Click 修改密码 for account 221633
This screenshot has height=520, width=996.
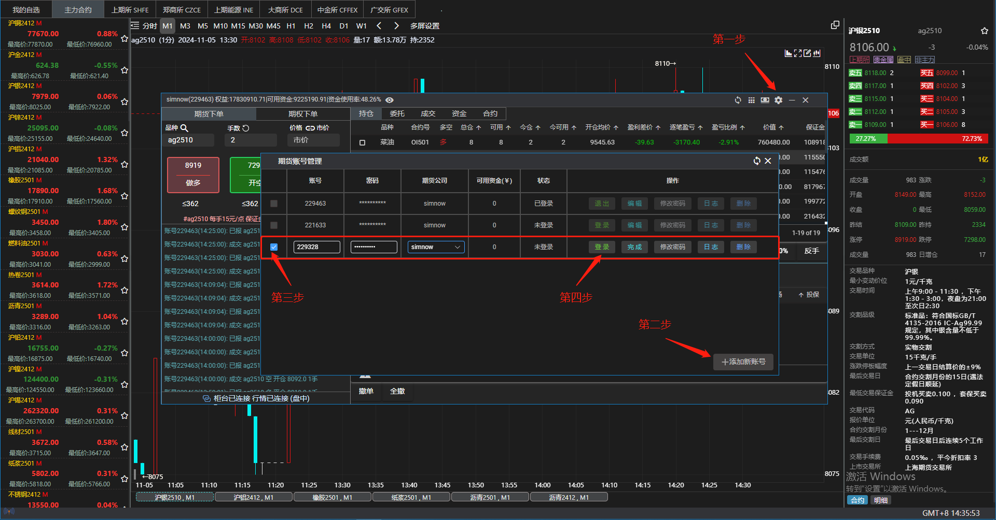coord(672,225)
